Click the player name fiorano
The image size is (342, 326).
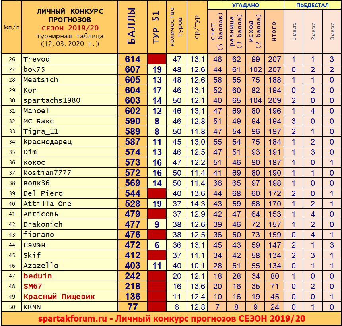click(x=39, y=235)
